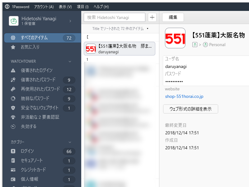Select すべてのアイテム in sidebar

tap(43, 38)
